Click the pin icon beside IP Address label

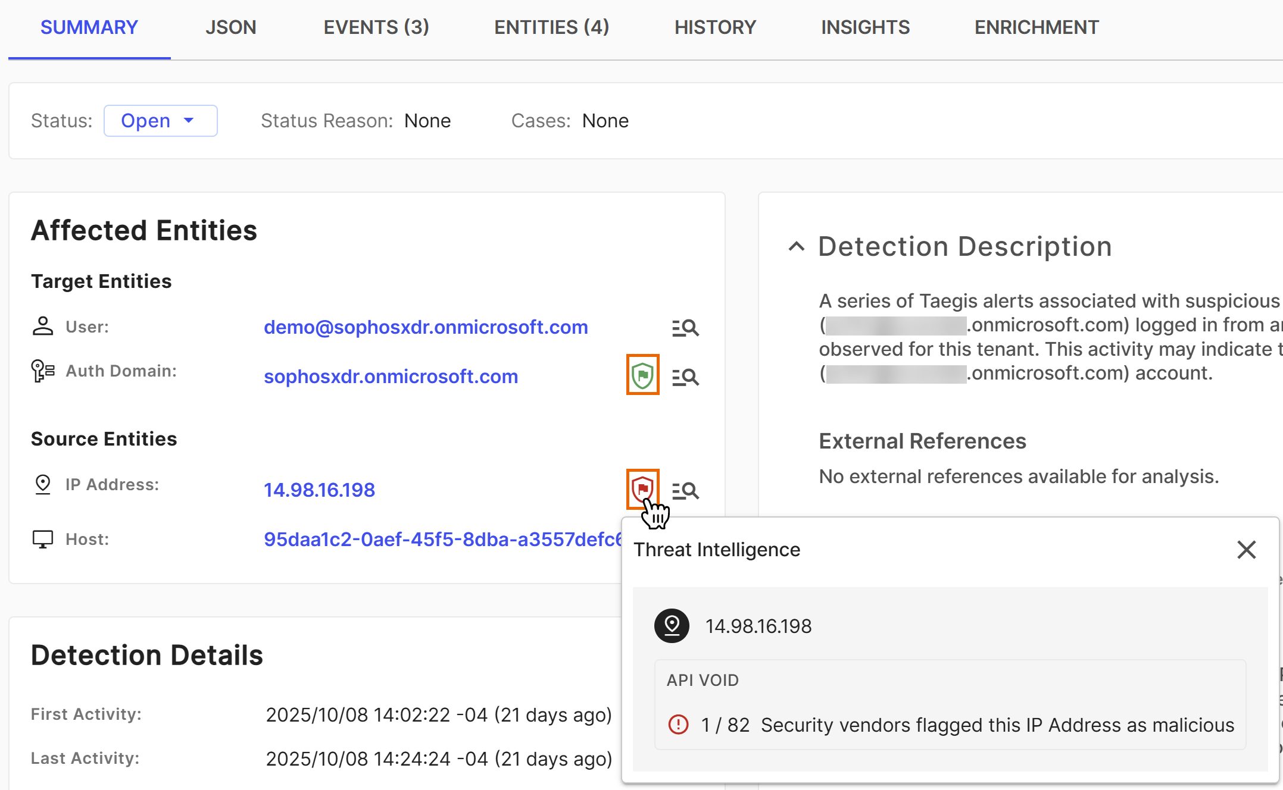[x=43, y=485]
